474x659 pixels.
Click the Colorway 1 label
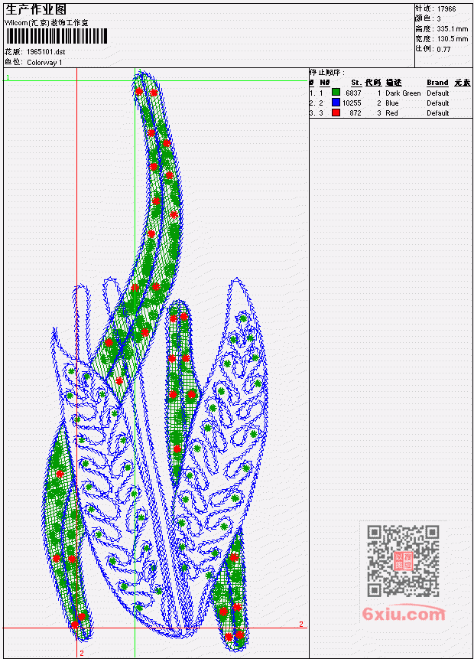tap(44, 62)
